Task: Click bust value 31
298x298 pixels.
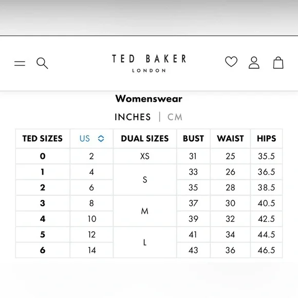Action: coord(193,156)
